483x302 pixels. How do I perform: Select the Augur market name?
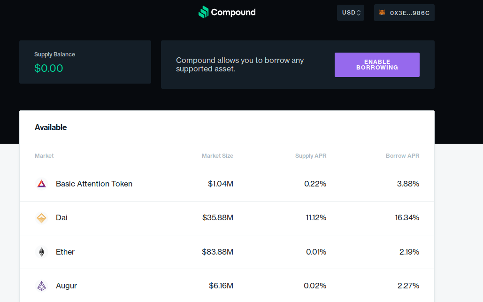[x=66, y=286]
